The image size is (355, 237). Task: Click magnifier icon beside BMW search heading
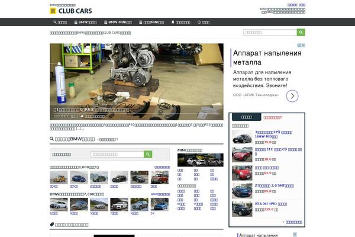click(51, 139)
